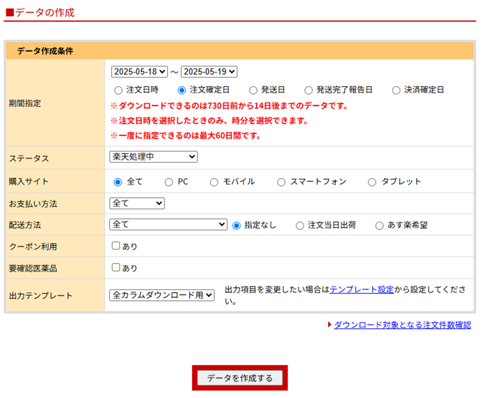Open the start date dropdown 2025-05-18
The width and height of the screenshot is (483, 398).
point(139,72)
